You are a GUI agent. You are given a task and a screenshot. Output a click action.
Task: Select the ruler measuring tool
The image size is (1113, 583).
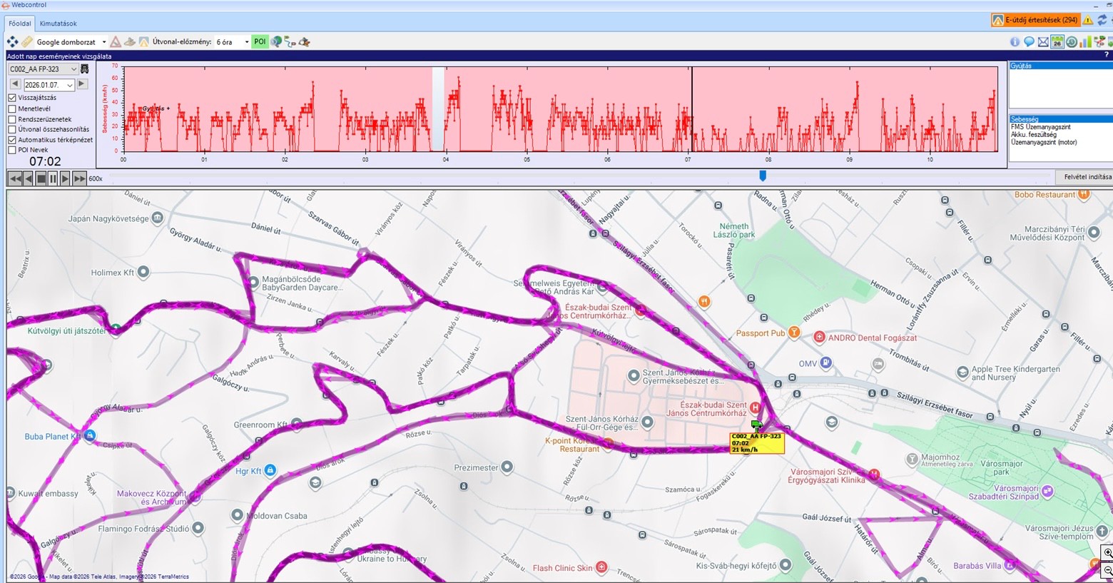tap(26, 42)
